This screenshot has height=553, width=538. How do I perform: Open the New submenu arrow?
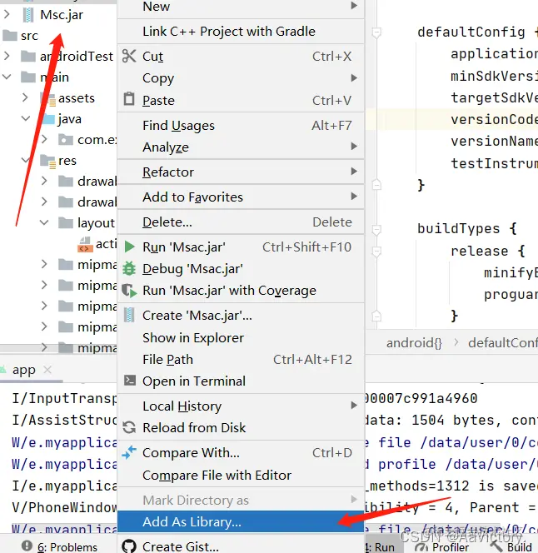[x=354, y=5]
